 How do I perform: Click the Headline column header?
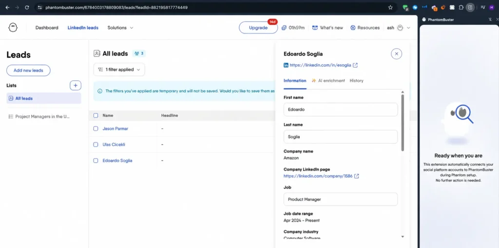pyautogui.click(x=170, y=115)
